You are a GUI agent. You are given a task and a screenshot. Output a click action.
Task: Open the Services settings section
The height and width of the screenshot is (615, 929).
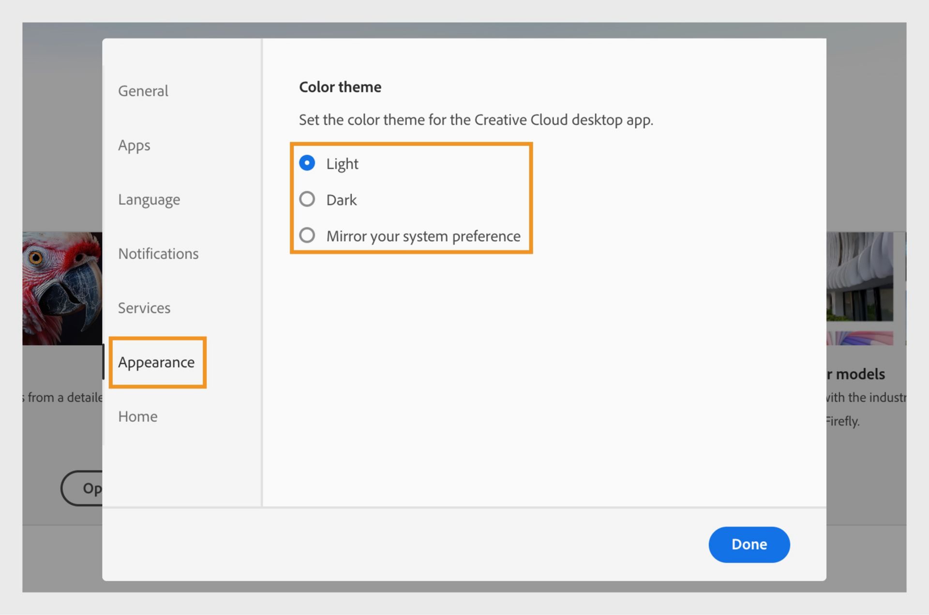tap(144, 307)
